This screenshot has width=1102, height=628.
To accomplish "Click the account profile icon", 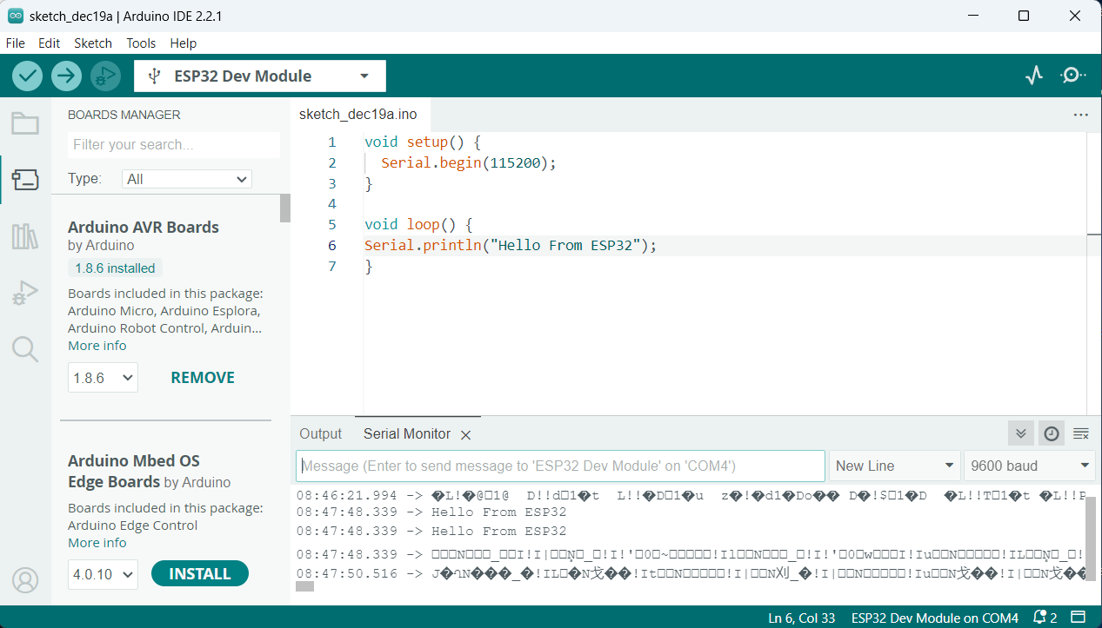I will [x=25, y=579].
